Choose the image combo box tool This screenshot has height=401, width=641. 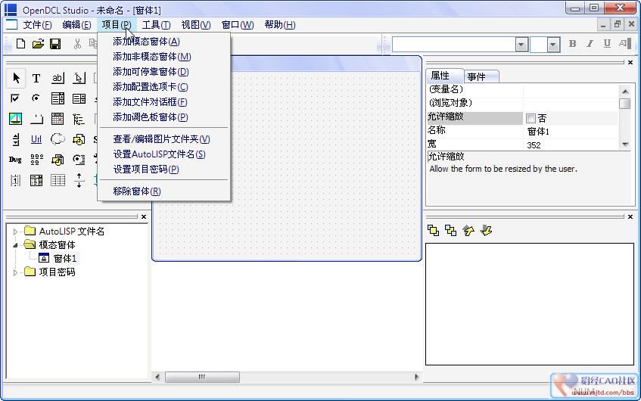[x=79, y=160]
